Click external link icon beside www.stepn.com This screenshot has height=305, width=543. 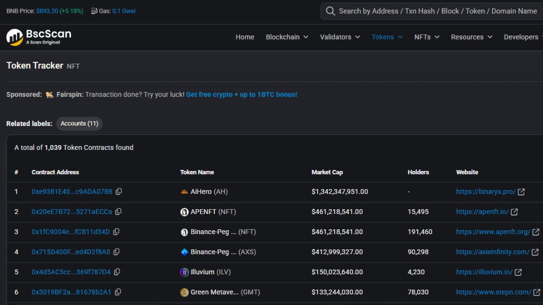click(537, 292)
